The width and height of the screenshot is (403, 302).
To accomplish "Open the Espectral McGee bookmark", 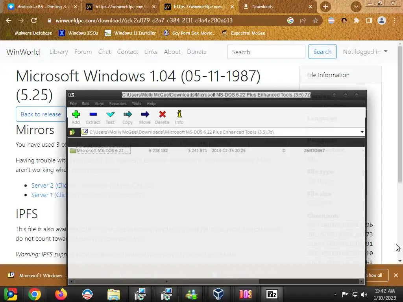I will [x=244, y=33].
